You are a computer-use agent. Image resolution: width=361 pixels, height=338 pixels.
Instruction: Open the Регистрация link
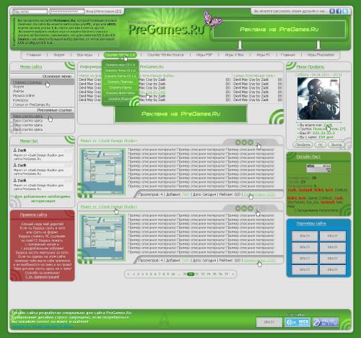click(x=106, y=12)
